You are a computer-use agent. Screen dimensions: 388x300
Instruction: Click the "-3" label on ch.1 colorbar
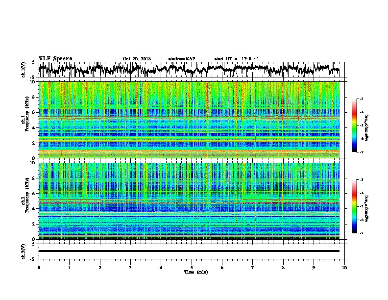point(361,99)
